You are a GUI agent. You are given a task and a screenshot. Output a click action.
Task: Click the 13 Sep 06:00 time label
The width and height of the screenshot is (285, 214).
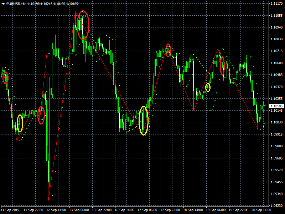(79, 210)
